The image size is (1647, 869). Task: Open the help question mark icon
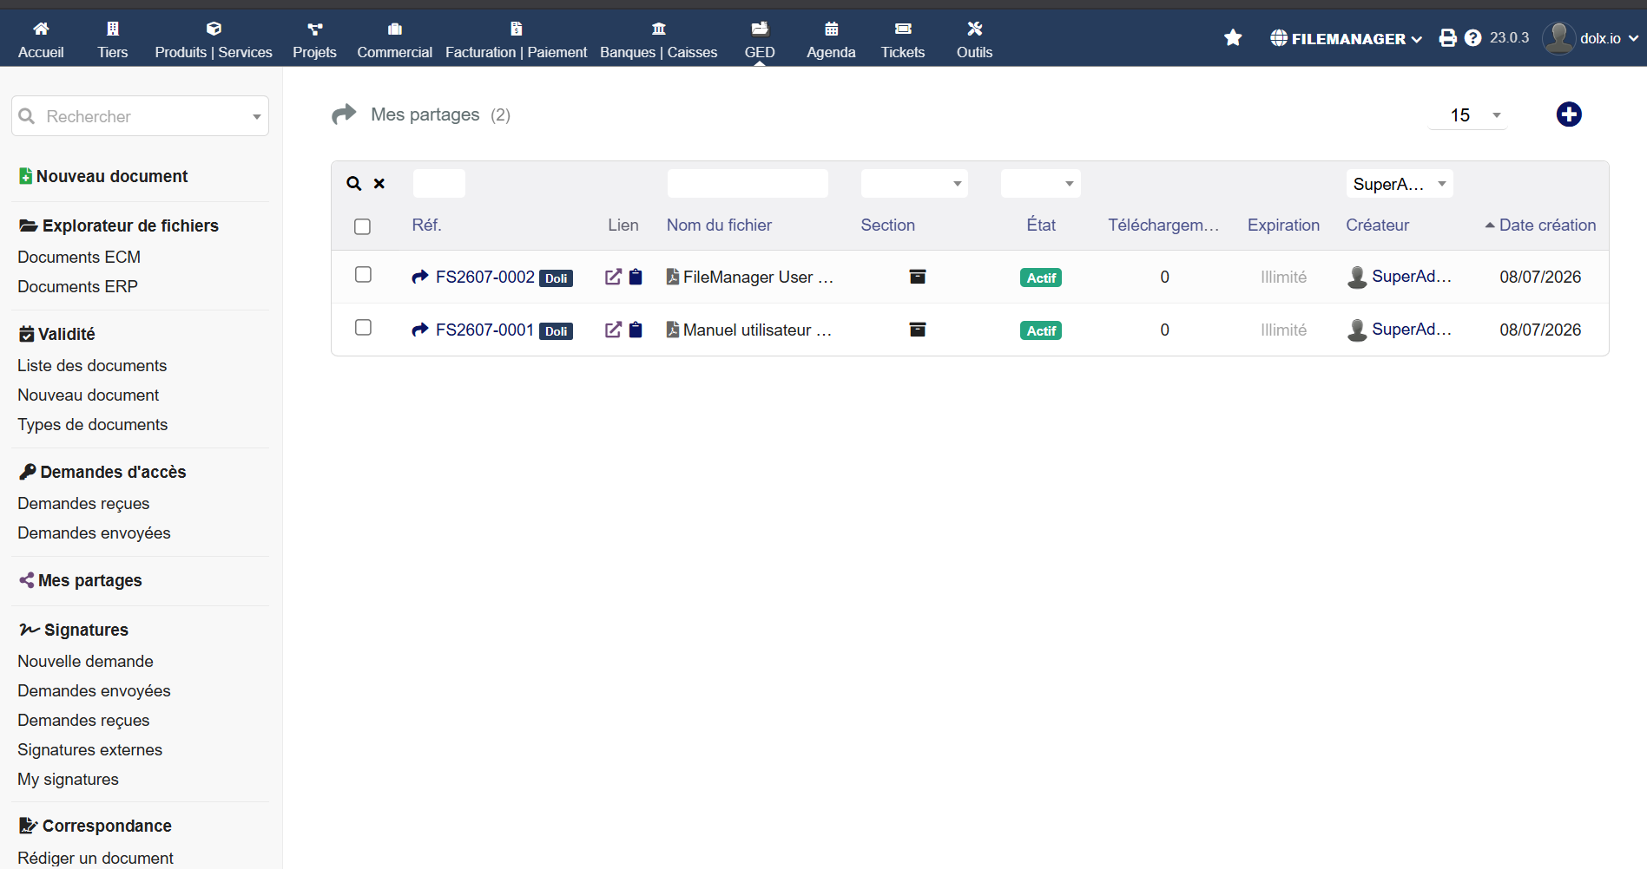pyautogui.click(x=1472, y=38)
